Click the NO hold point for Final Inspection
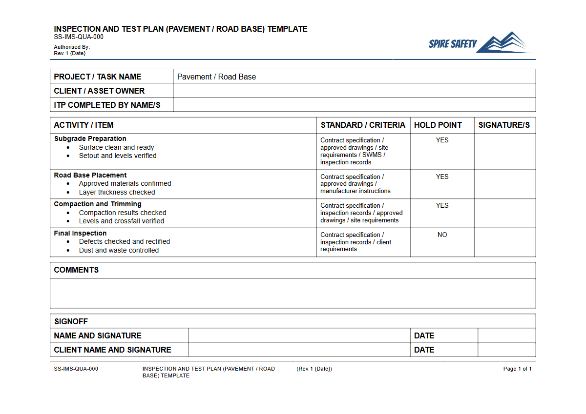This screenshot has height=414, width=586. (x=442, y=235)
